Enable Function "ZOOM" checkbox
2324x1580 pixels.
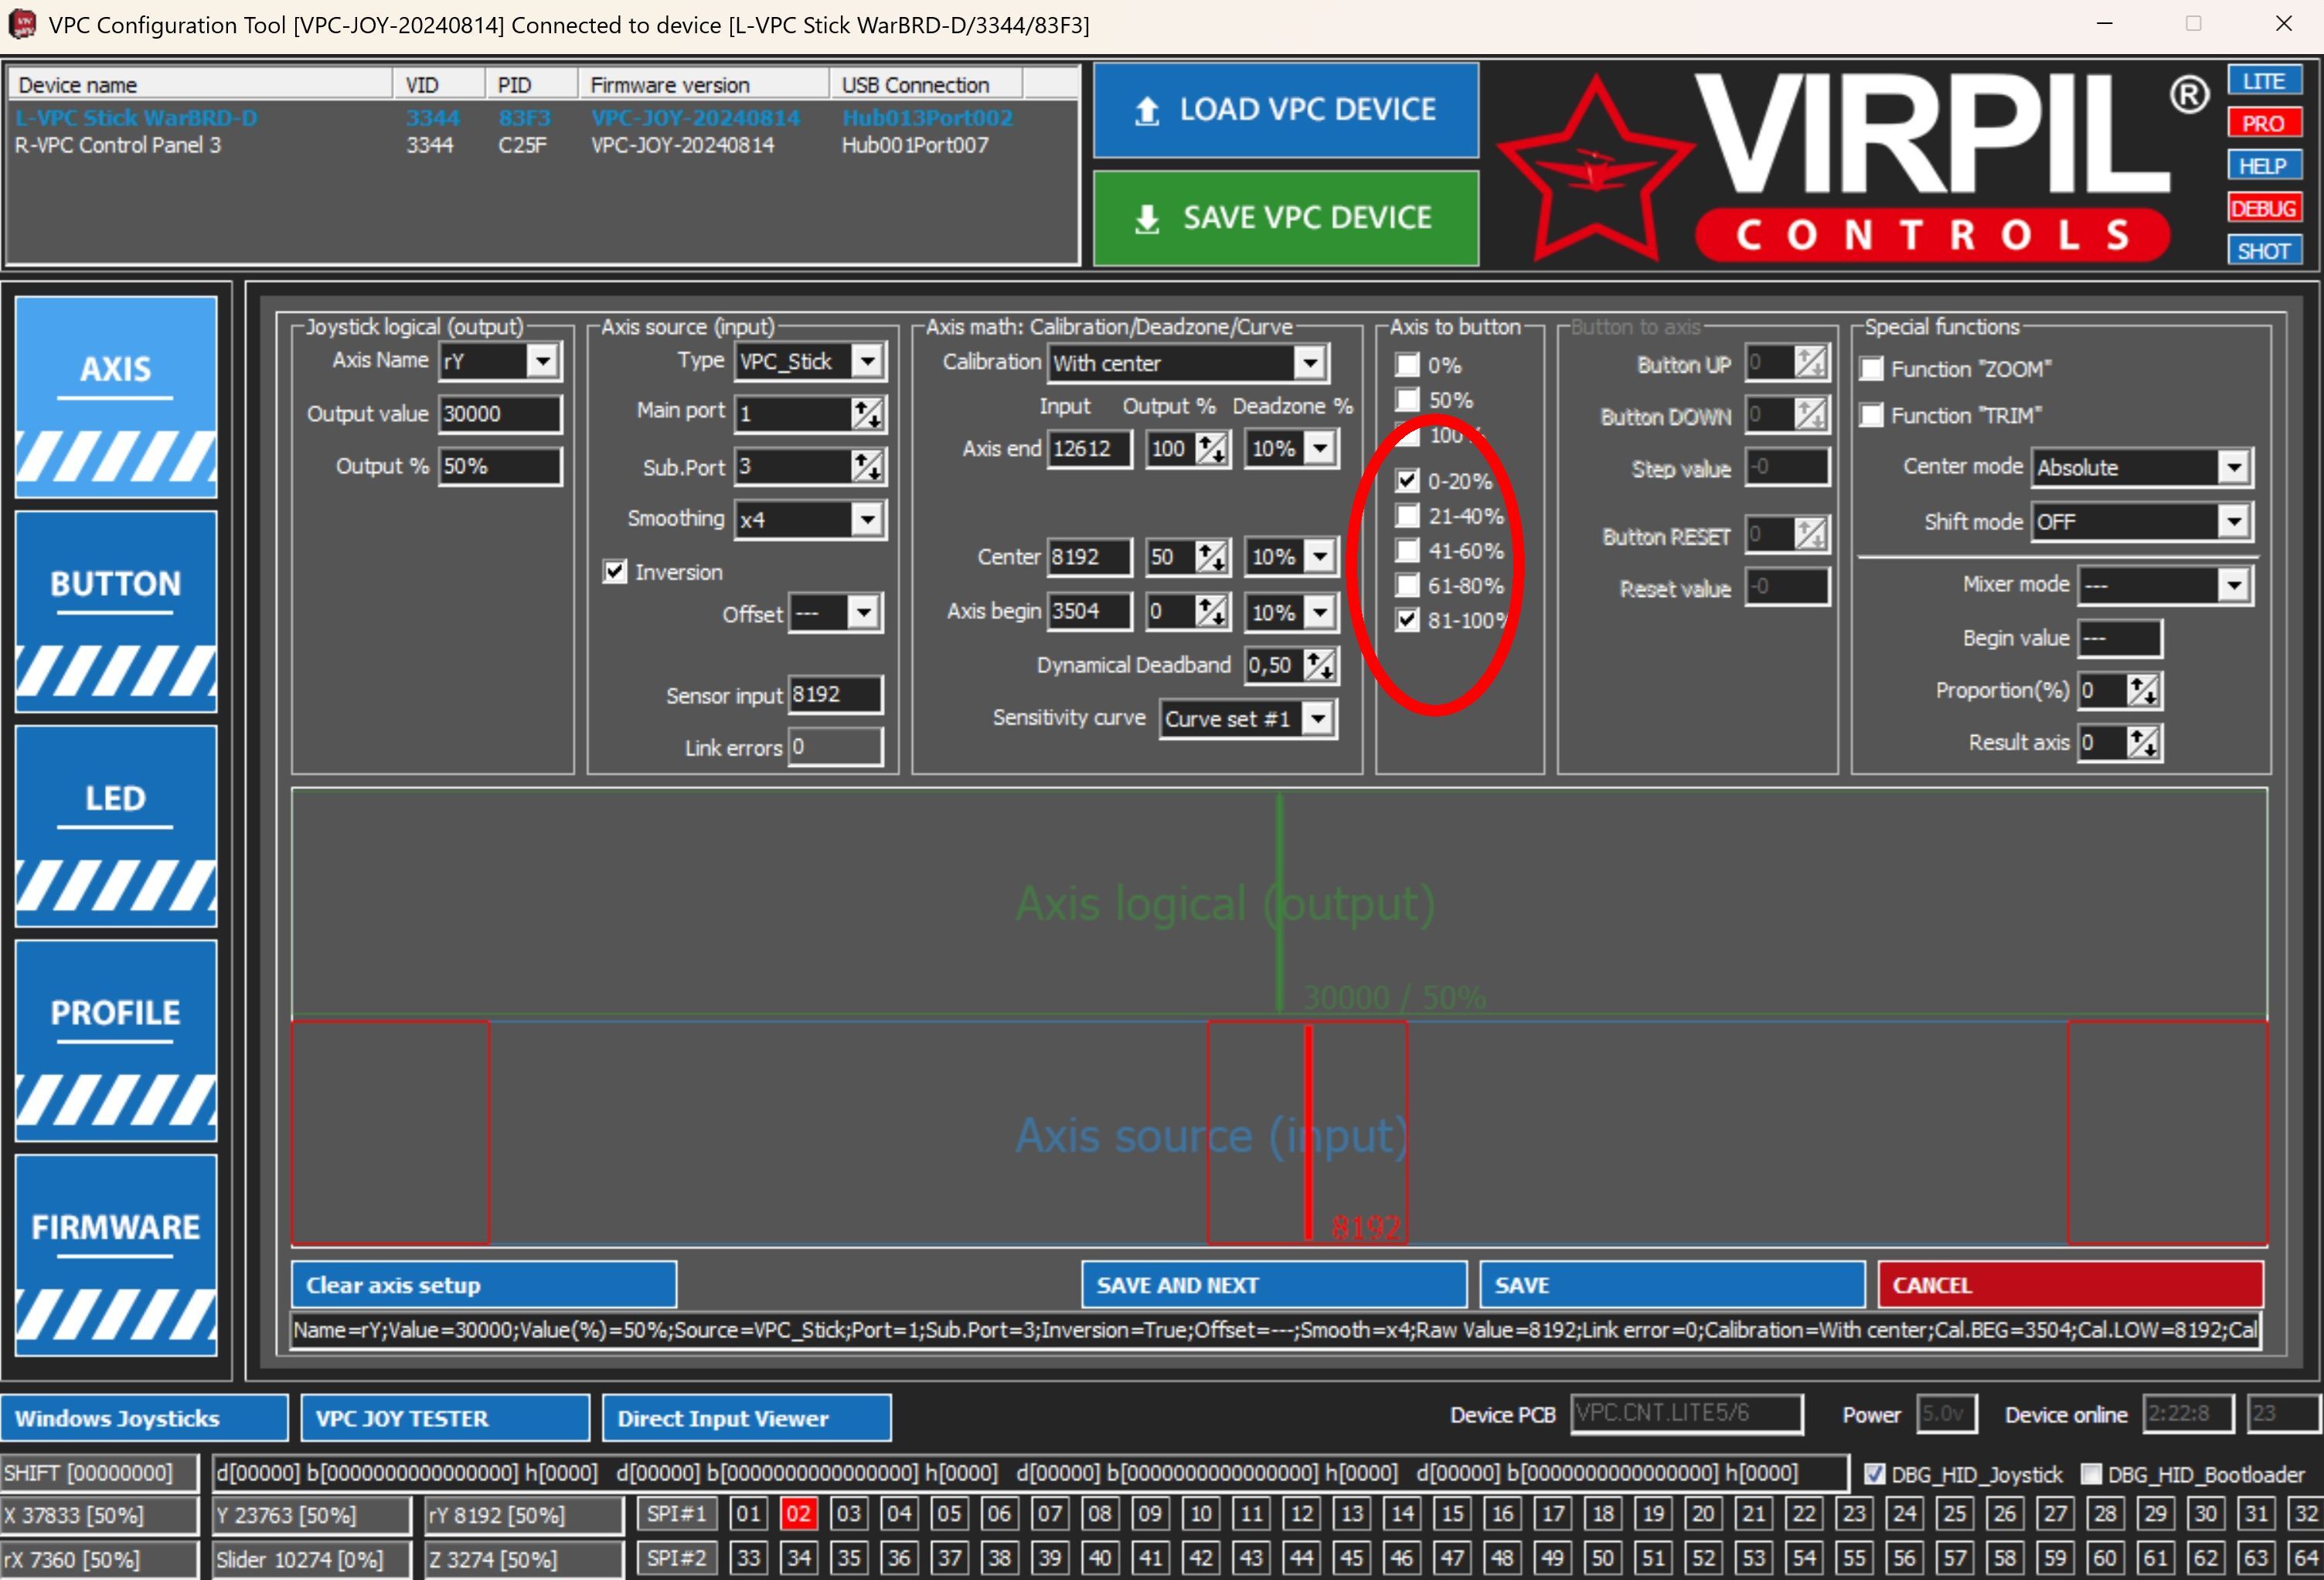click(x=1872, y=369)
